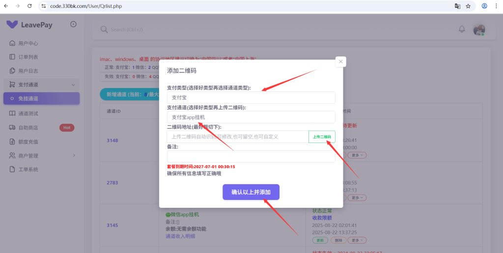Open 通道收入明细 link for 3145

click(x=180, y=236)
